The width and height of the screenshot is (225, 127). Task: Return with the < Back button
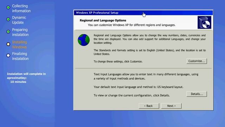click(149, 106)
